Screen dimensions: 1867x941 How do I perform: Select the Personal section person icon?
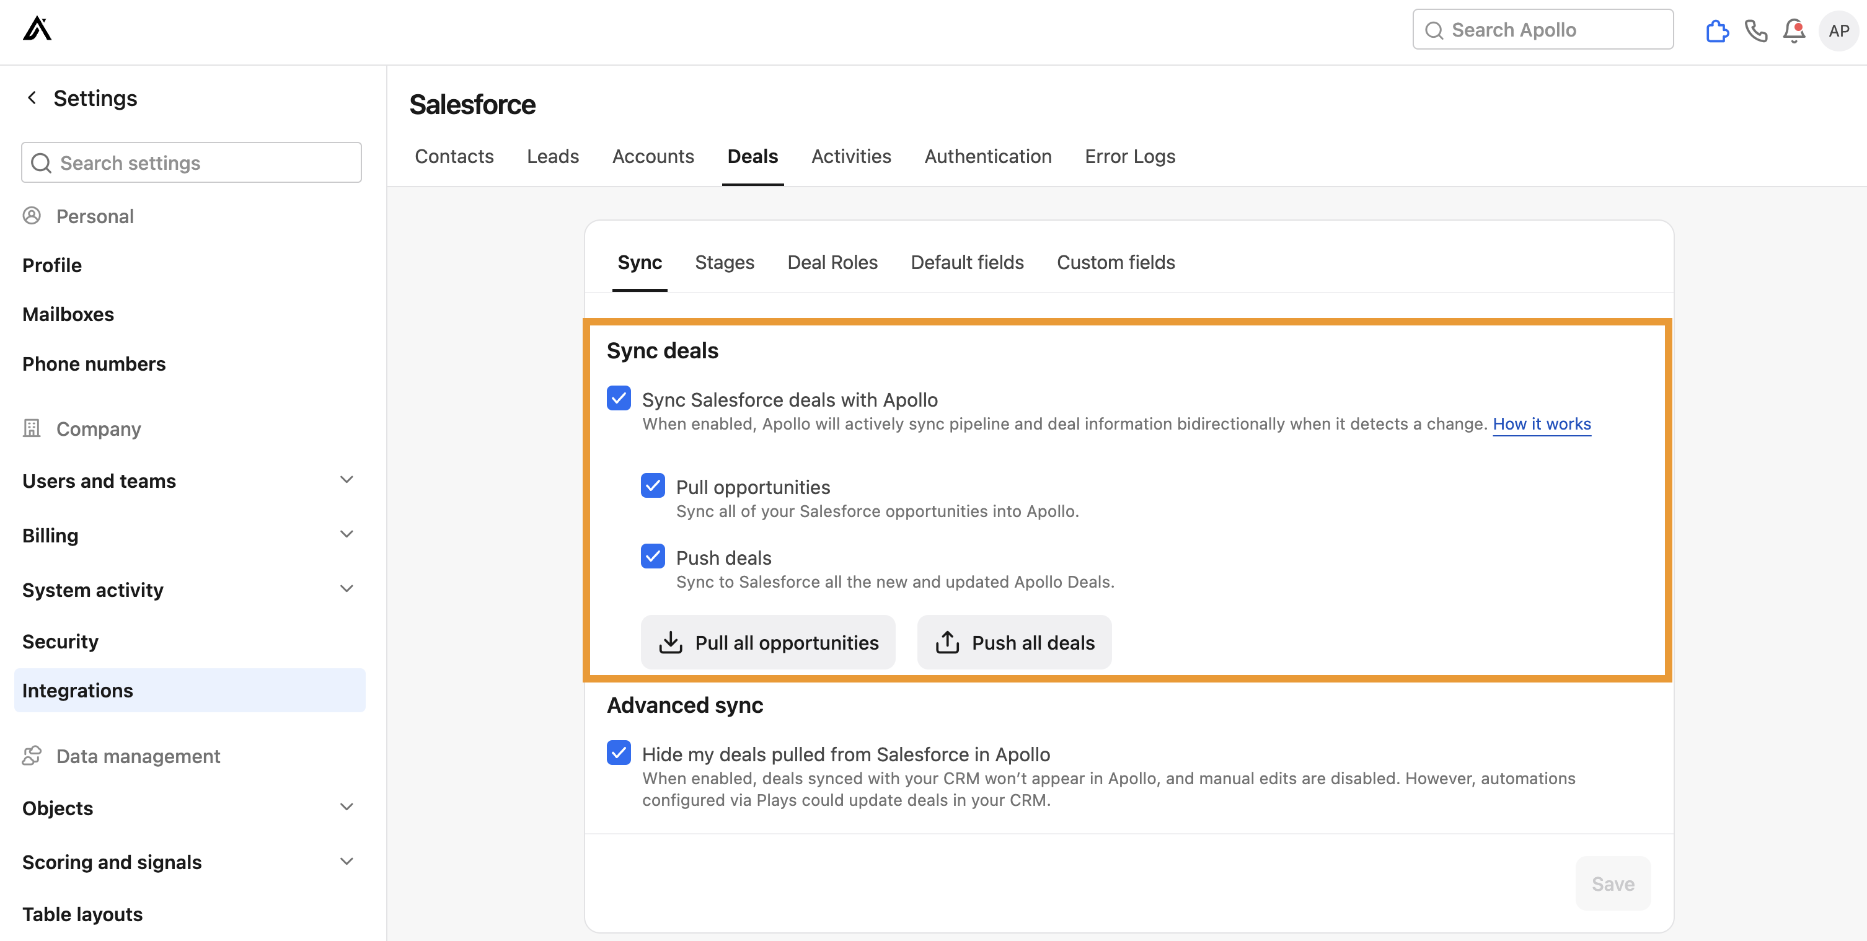coord(32,215)
